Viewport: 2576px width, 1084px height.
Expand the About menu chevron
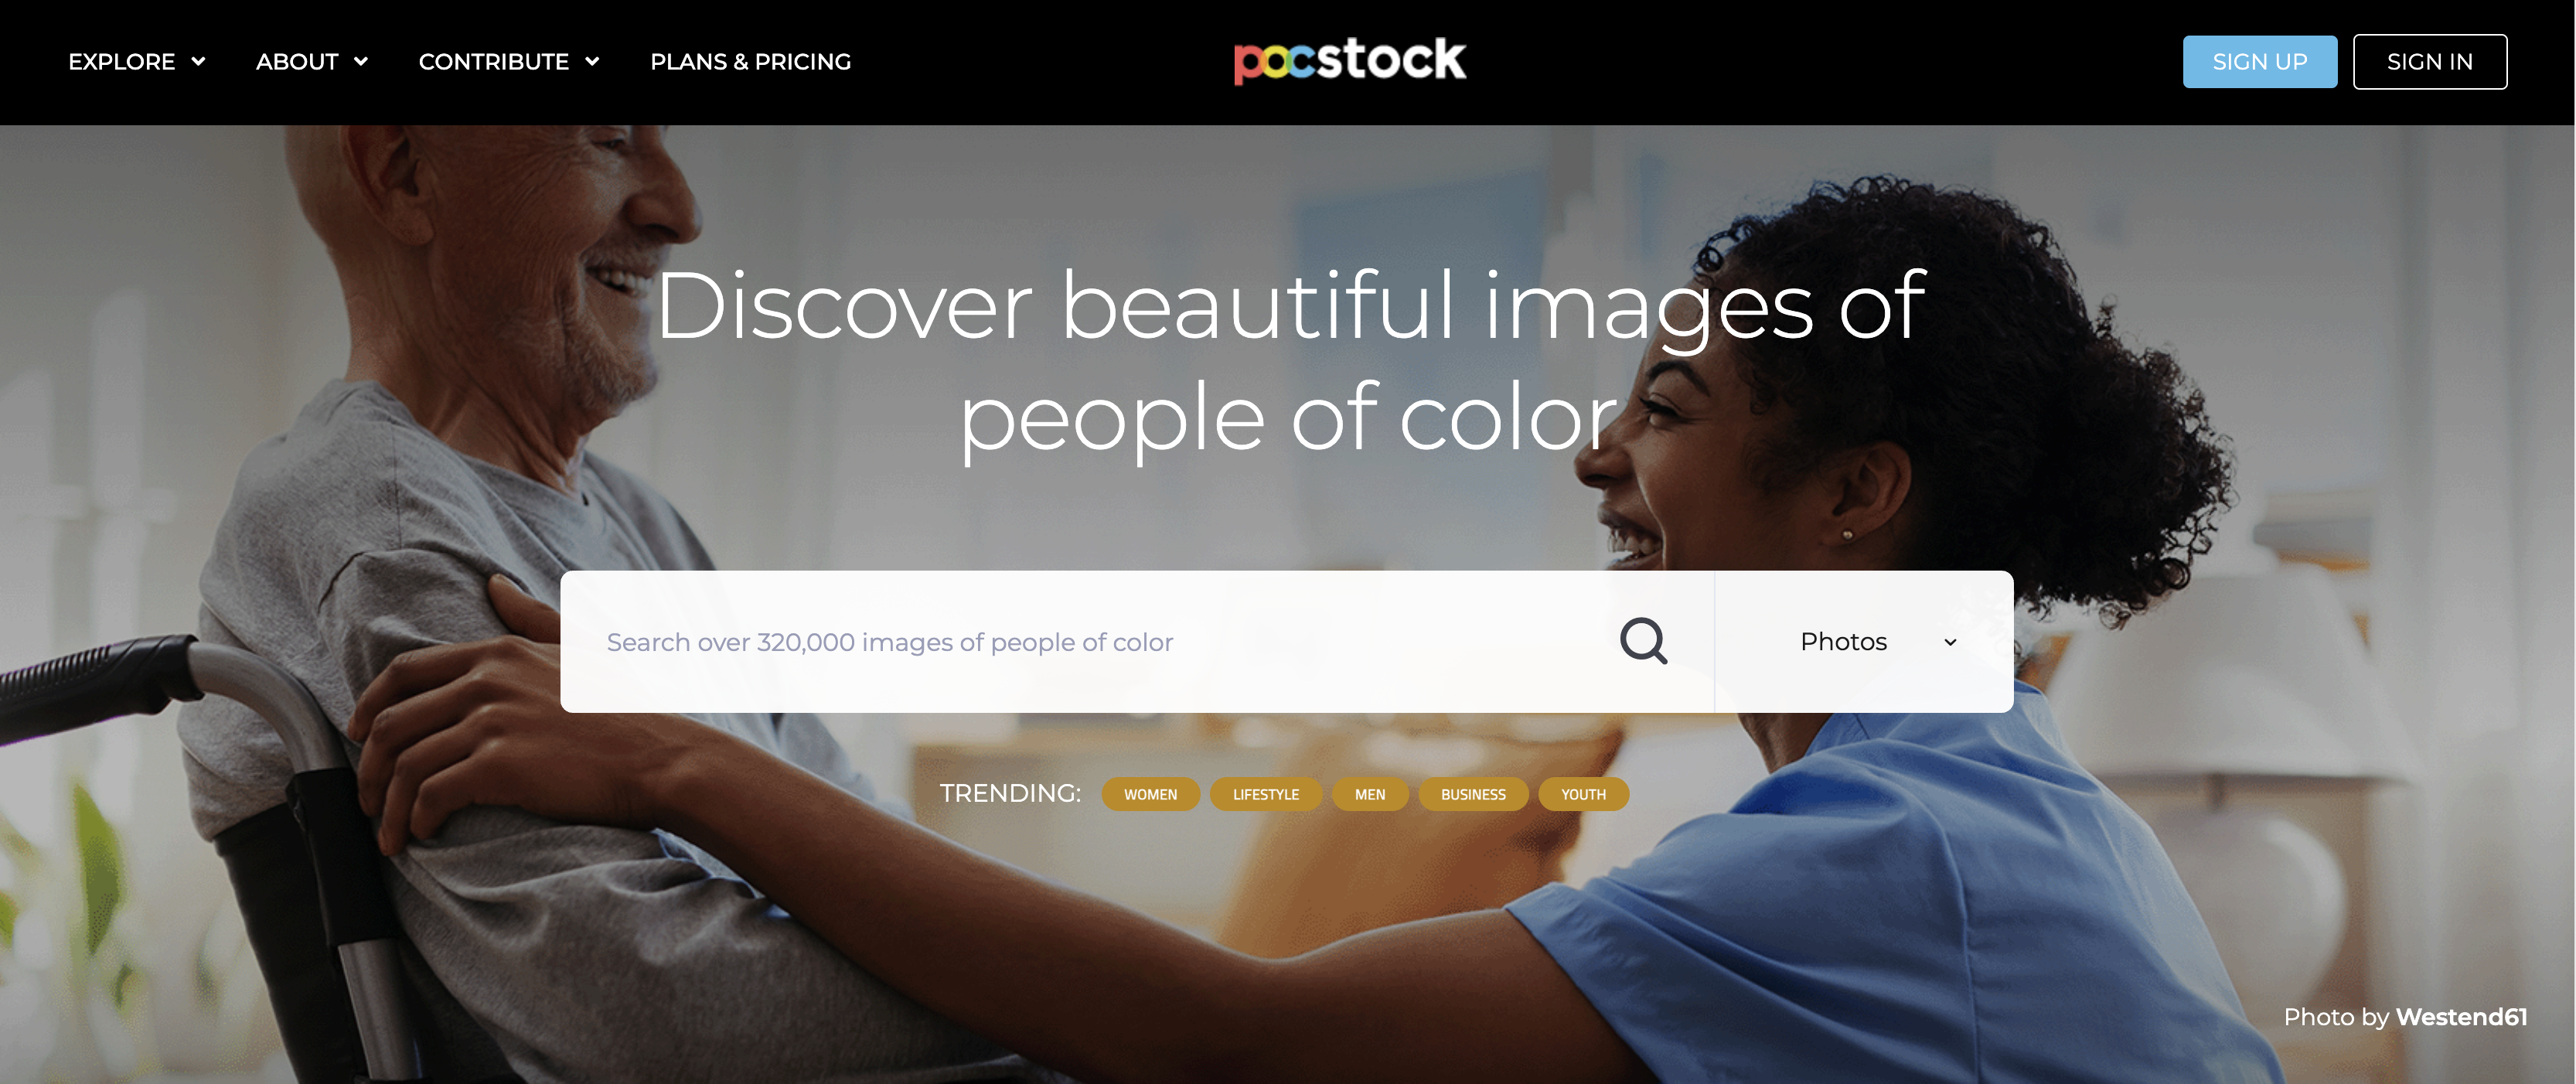(x=361, y=62)
